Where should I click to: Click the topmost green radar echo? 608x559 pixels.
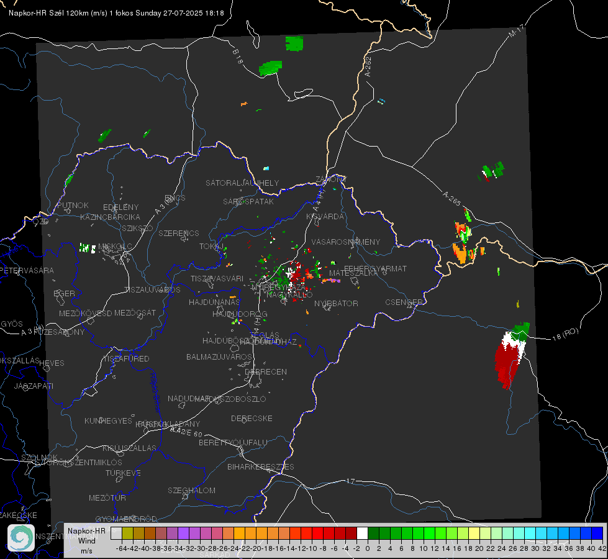point(294,43)
